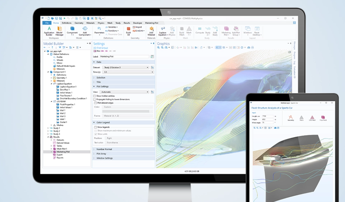Click the green run arrow in quick access toolbar
The image size is (345, 202).
[x=65, y=18]
